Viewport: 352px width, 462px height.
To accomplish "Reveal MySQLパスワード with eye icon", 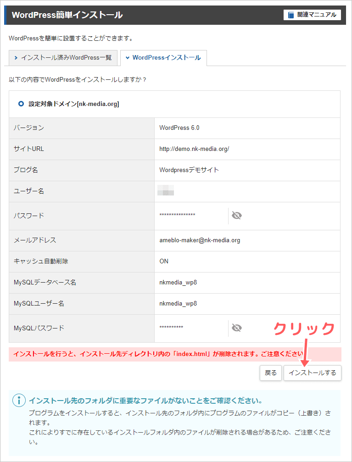I will pyautogui.click(x=237, y=328).
